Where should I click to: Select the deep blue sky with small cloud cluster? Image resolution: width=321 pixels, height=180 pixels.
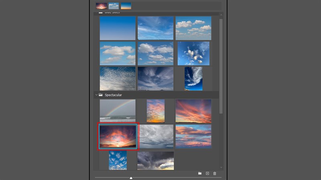click(x=193, y=54)
